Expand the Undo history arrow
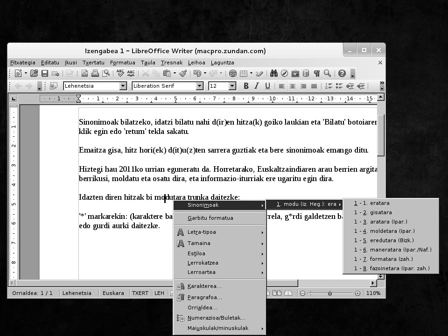Image resolution: width=448 pixels, height=336 pixels. 205,73
